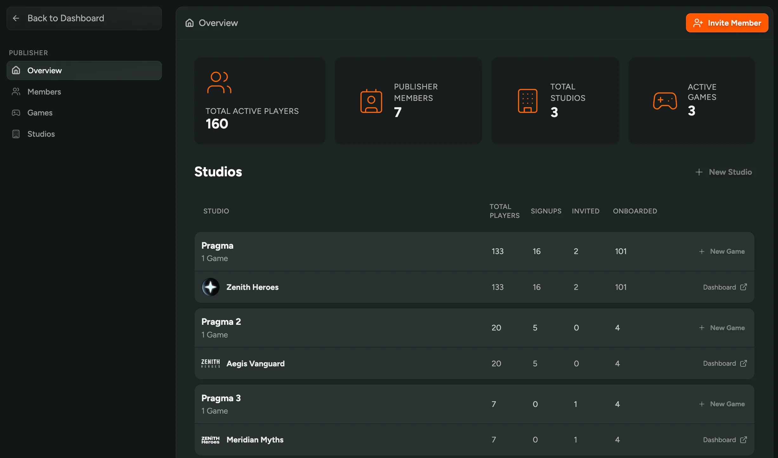Open Members in sidebar
Image resolution: width=778 pixels, height=458 pixels.
pyautogui.click(x=44, y=92)
